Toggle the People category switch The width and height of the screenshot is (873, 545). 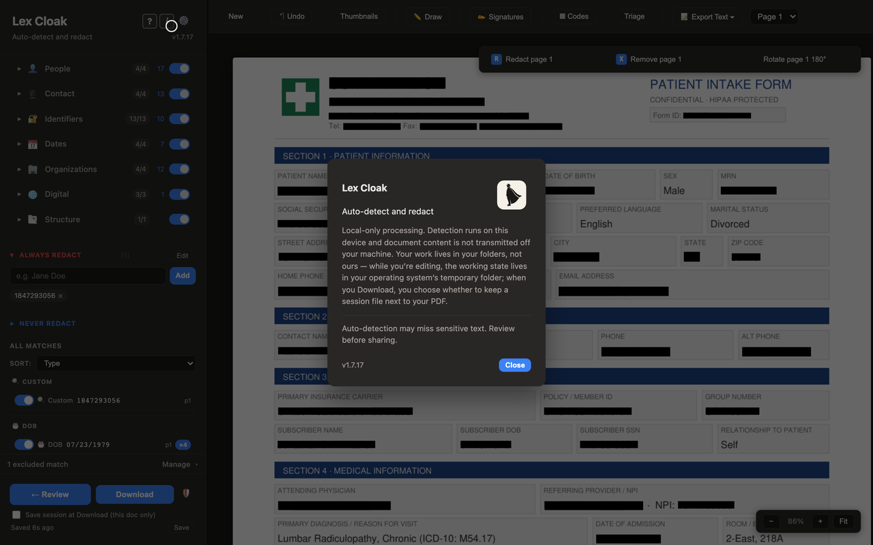tap(179, 69)
